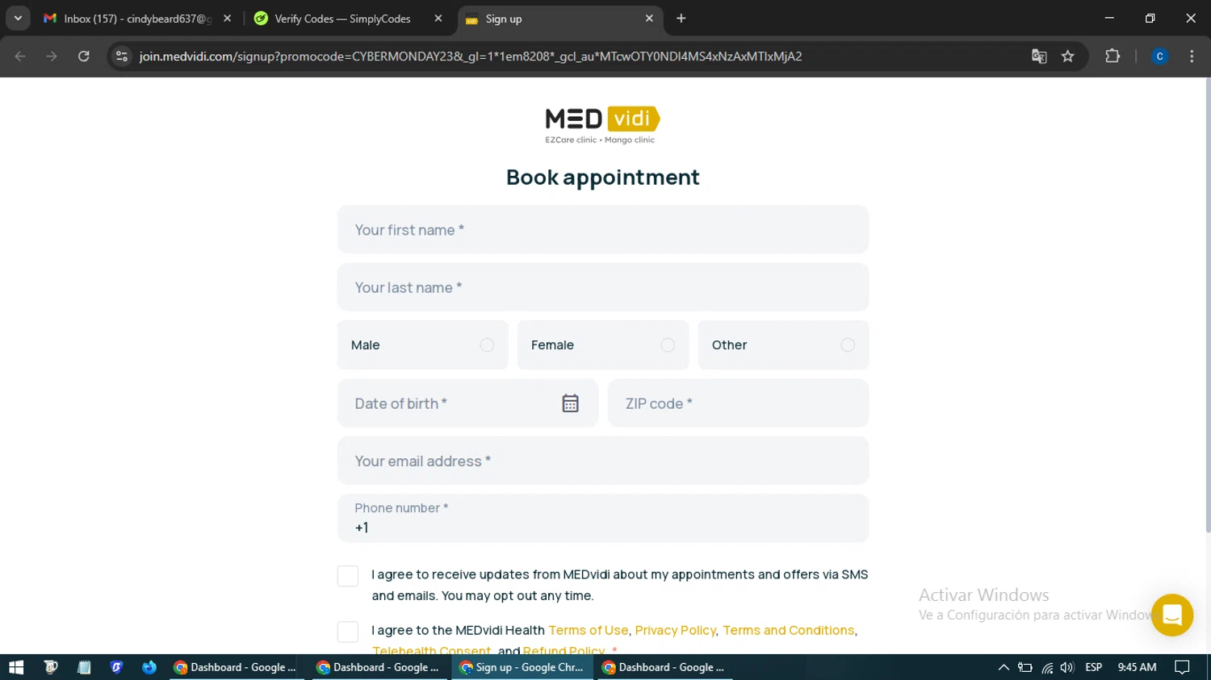
Task: Open the Extensions puzzle icon
Action: tap(1113, 56)
